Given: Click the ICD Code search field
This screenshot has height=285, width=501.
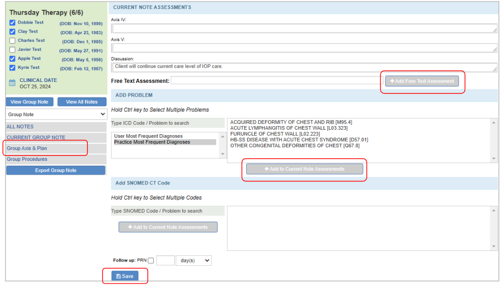Looking at the screenshot, I should [x=167, y=124].
